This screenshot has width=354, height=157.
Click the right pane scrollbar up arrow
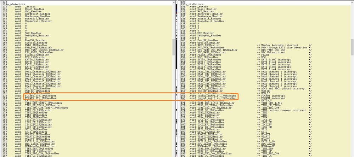coord(353,2)
